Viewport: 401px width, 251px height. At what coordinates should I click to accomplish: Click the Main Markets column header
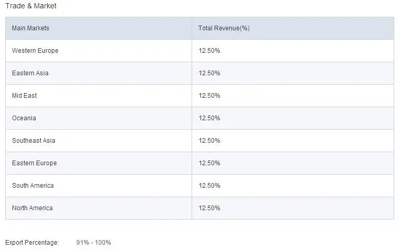coord(30,28)
